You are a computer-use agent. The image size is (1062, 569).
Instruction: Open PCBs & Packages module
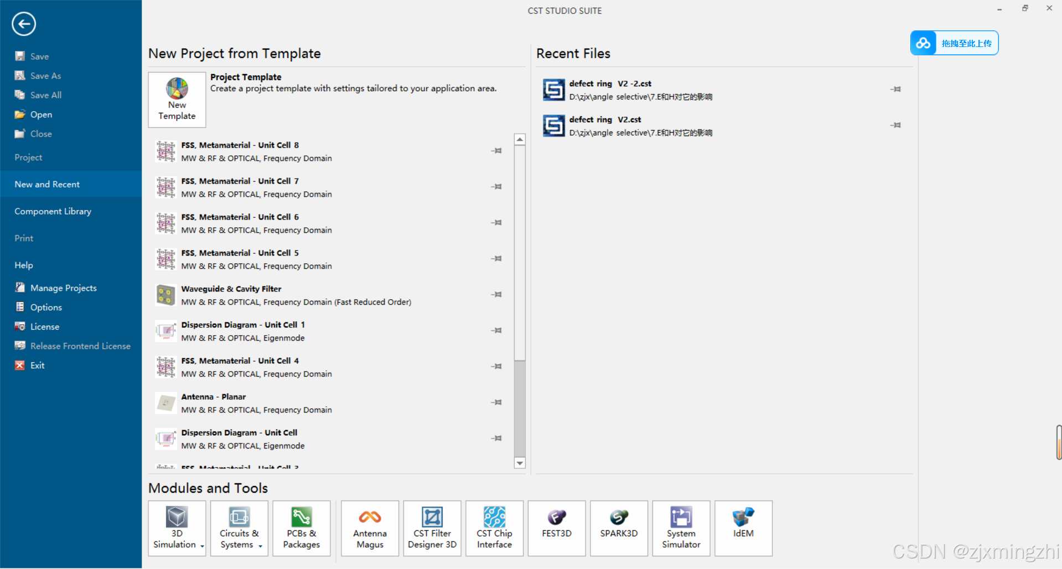pyautogui.click(x=302, y=528)
